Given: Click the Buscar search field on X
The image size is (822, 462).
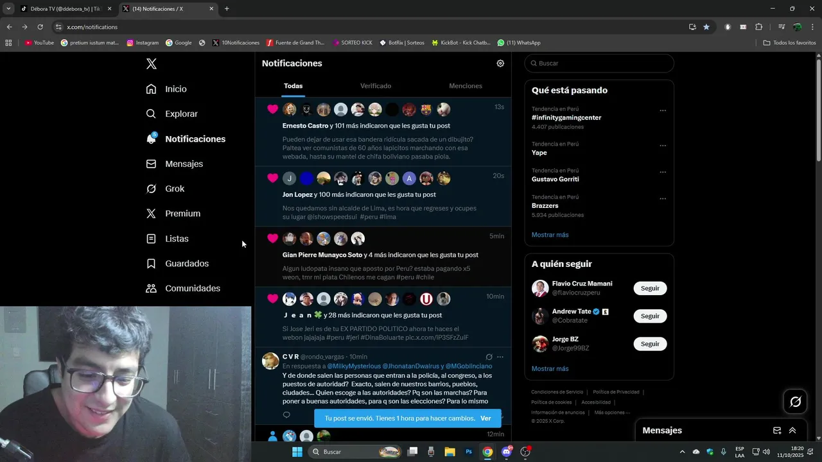Looking at the screenshot, I should pyautogui.click(x=599, y=64).
